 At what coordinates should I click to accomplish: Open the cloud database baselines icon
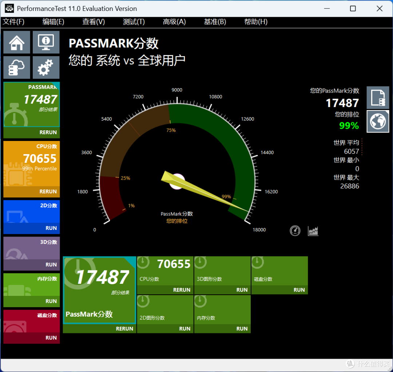tap(17, 67)
